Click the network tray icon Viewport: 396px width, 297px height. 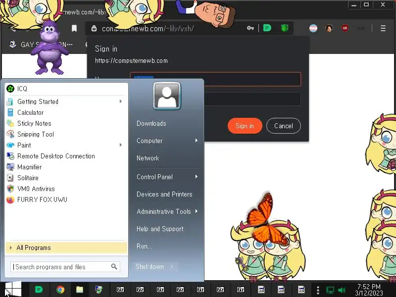[330, 290]
